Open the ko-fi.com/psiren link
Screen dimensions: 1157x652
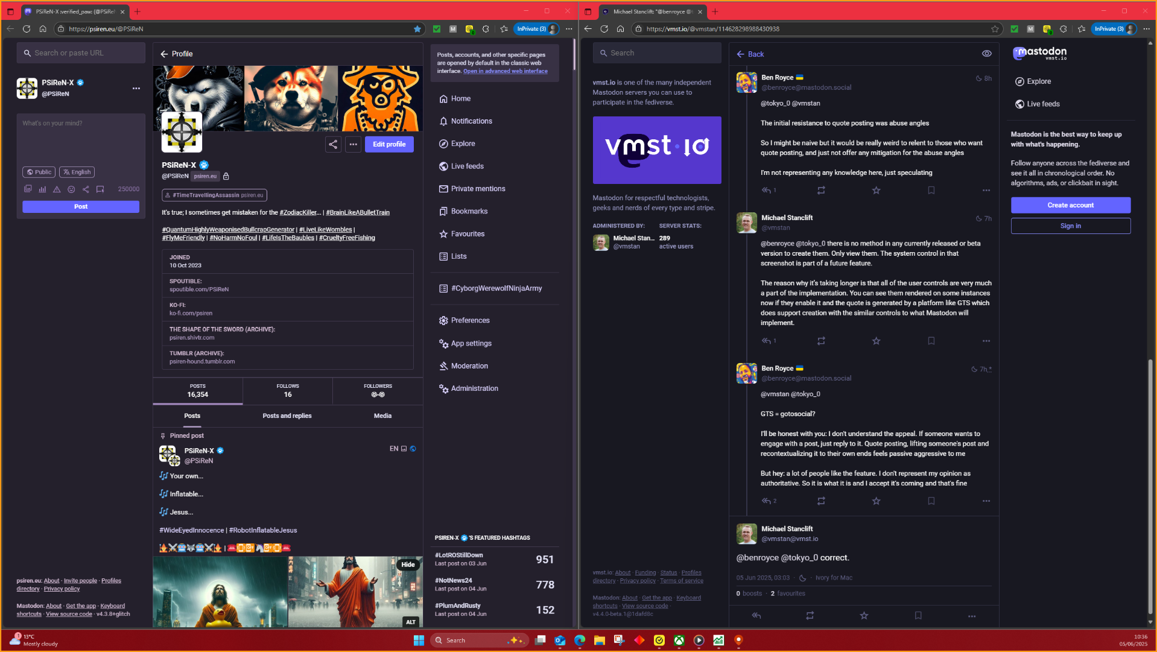pos(191,314)
